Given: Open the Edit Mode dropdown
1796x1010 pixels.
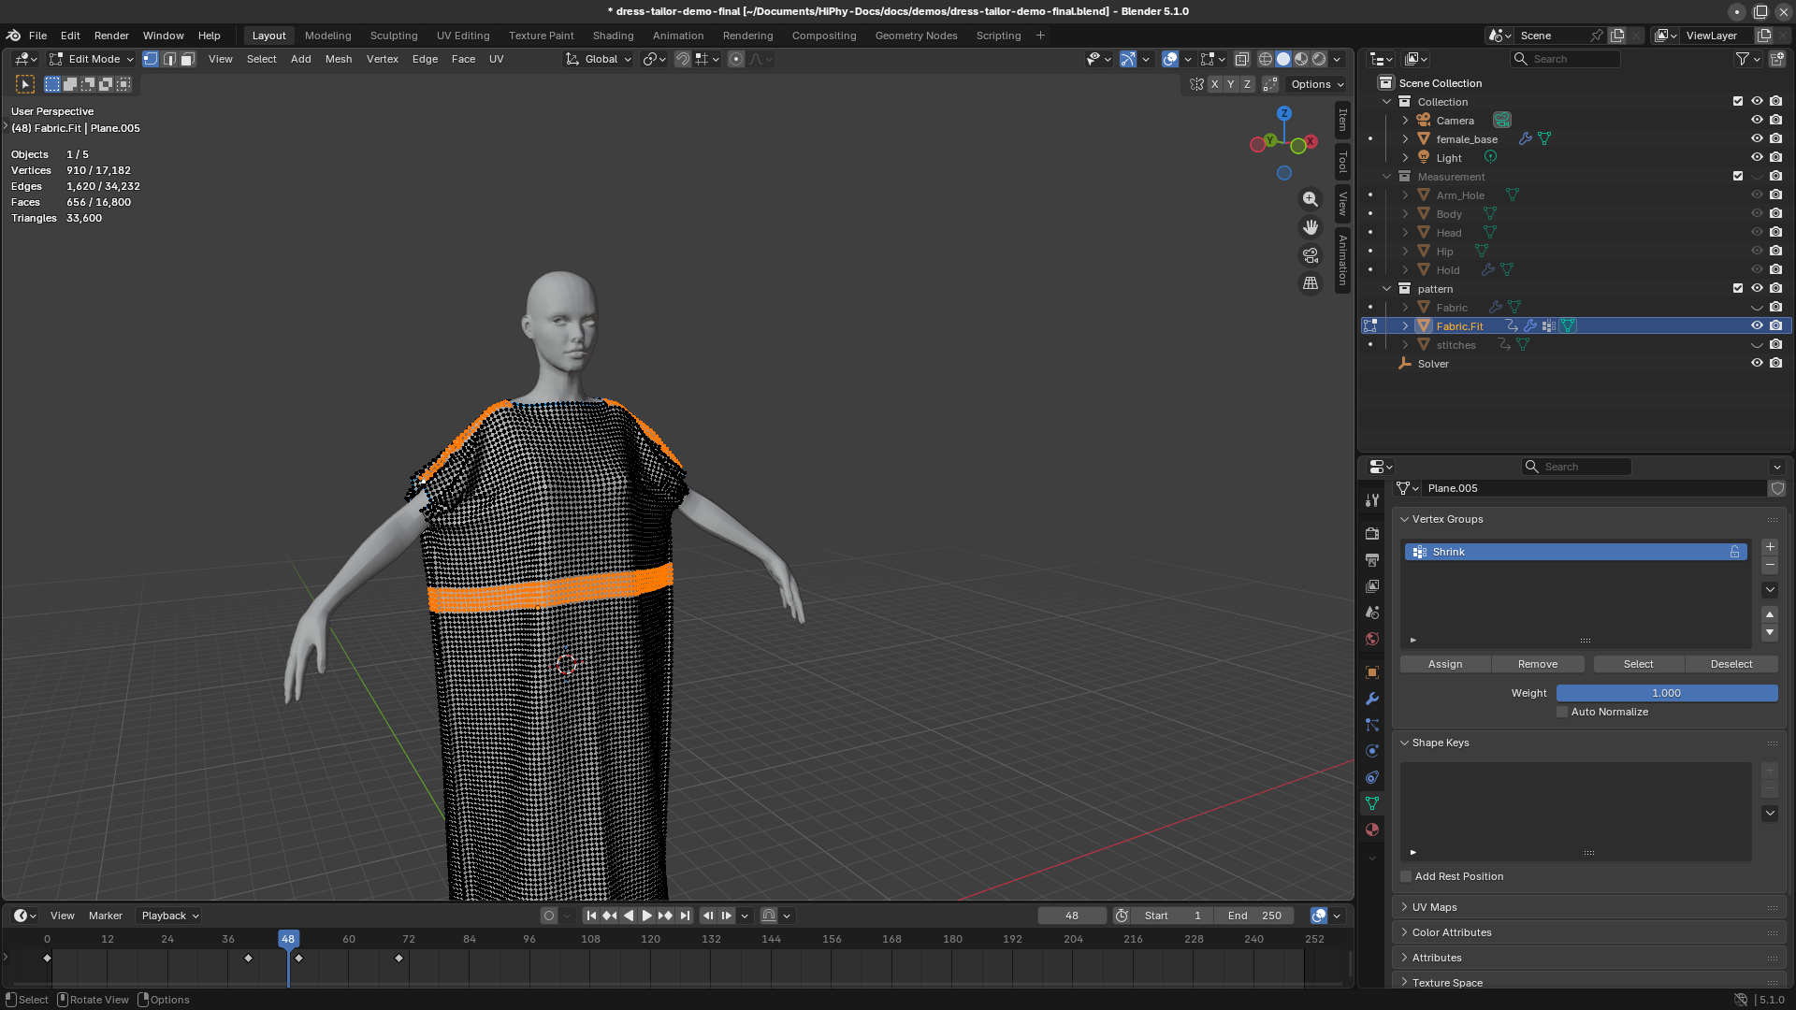Looking at the screenshot, I should [92, 59].
